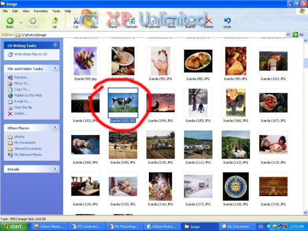Open the File menu
The width and height of the screenshot is (308, 231).
[x=5, y=11]
